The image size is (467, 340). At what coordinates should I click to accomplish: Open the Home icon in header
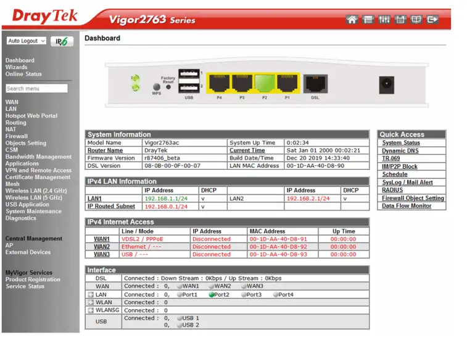click(x=352, y=20)
